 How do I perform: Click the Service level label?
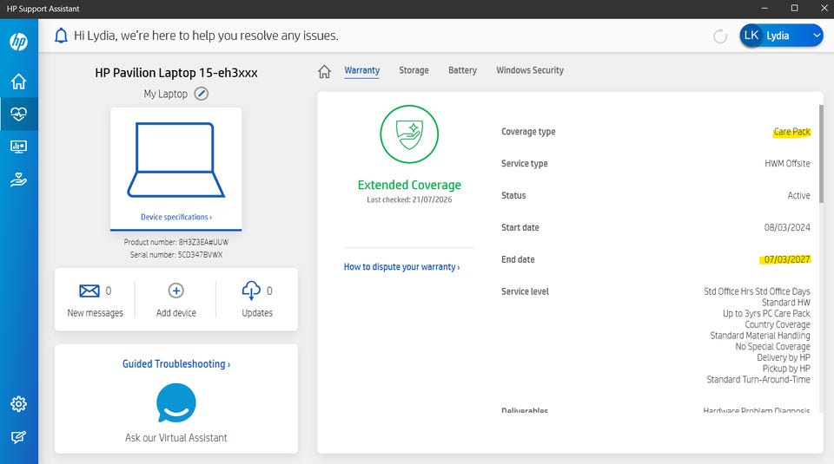coord(525,291)
